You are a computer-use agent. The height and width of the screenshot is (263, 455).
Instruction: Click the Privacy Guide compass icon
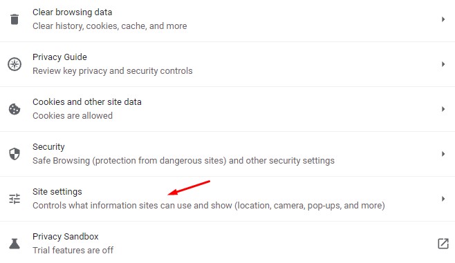[15, 64]
